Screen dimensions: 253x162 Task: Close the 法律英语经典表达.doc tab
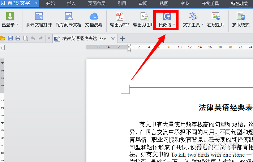(x=113, y=39)
